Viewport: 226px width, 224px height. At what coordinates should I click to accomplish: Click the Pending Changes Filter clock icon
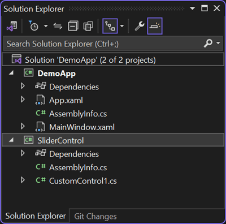pyautogui.click(x=33, y=26)
